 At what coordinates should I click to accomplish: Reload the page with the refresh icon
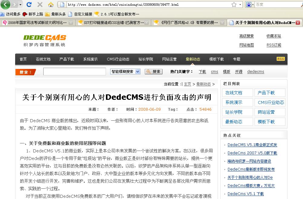tap(29, 5)
